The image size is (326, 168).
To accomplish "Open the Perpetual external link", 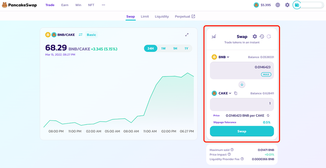I will [185, 17].
